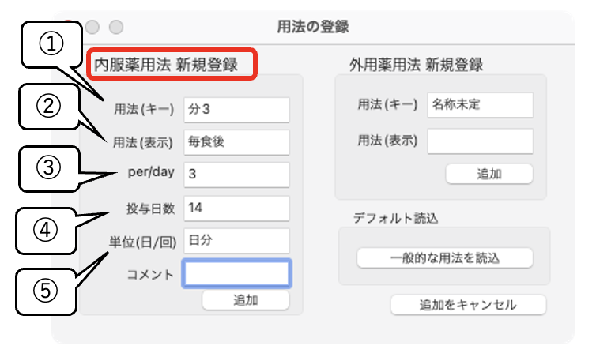The image size is (596, 357).
Task: Click the circled number ⑤ callout
Action: 51,289
